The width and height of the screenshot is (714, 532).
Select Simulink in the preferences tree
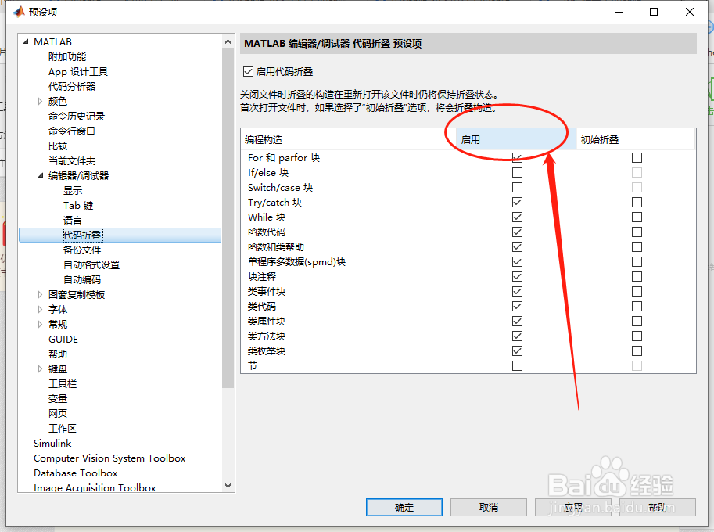[x=52, y=443]
